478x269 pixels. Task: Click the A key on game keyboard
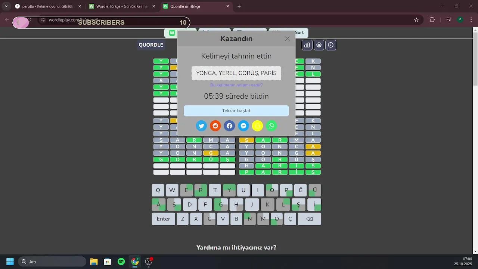tap(159, 204)
